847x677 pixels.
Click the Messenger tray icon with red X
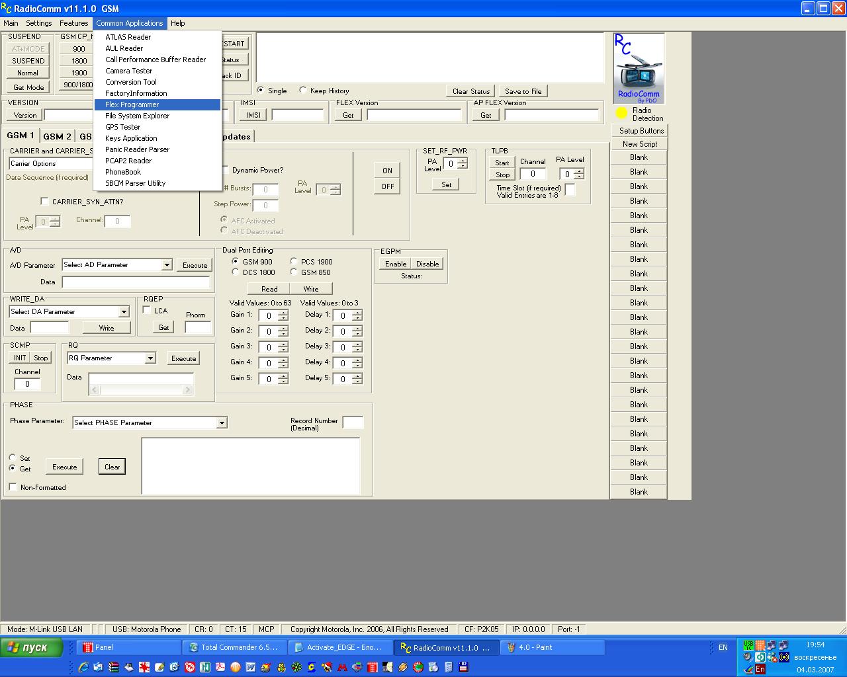coord(772,657)
